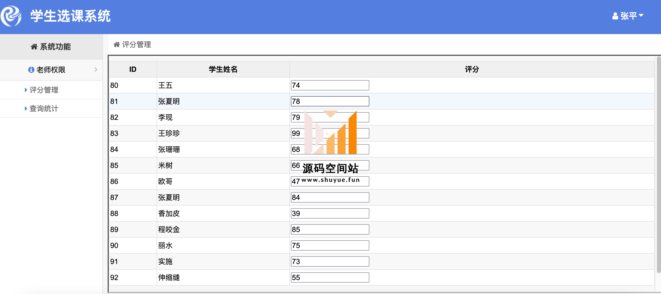Click the 评分管理 breadcrumb text

click(x=137, y=44)
